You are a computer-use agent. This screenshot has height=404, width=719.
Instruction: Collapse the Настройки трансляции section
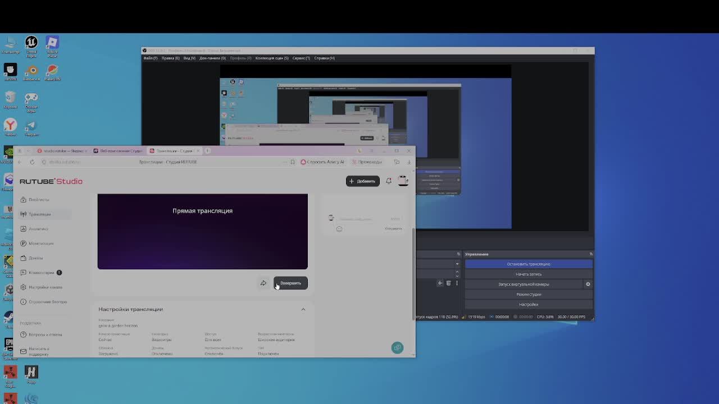click(303, 309)
